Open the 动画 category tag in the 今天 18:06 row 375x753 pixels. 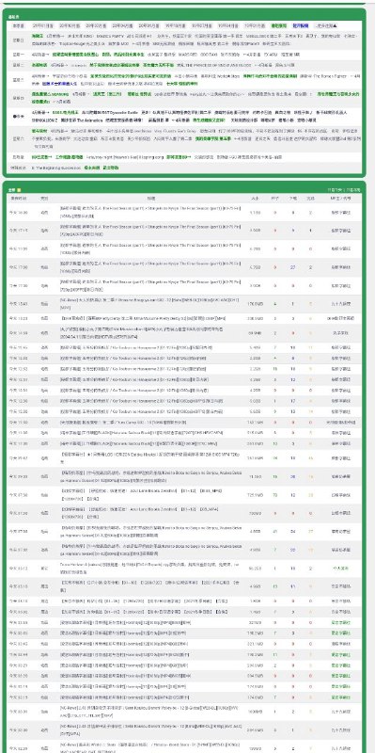[x=44, y=212]
